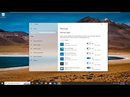Screen dimensions: 130x97
Task: Open Copilot from the taskbar
Action: click(x=37, y=83)
